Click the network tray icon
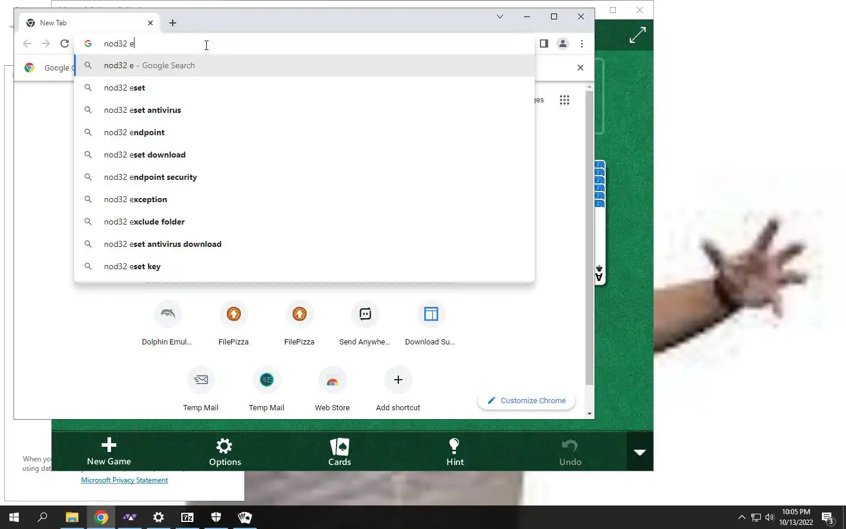 click(756, 517)
